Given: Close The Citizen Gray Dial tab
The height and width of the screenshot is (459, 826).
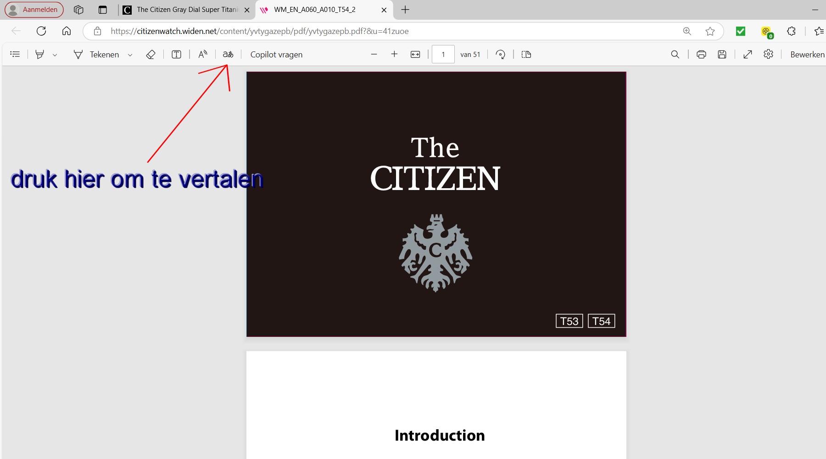Looking at the screenshot, I should pos(247,10).
